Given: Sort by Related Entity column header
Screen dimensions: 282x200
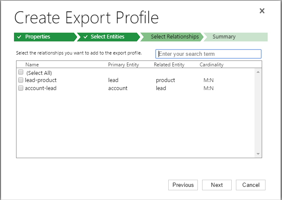Looking at the screenshot, I should pos(169,65).
